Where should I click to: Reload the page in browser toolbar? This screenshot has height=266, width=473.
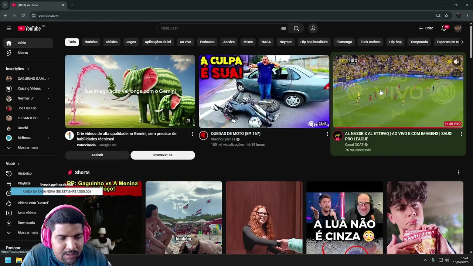point(23,16)
